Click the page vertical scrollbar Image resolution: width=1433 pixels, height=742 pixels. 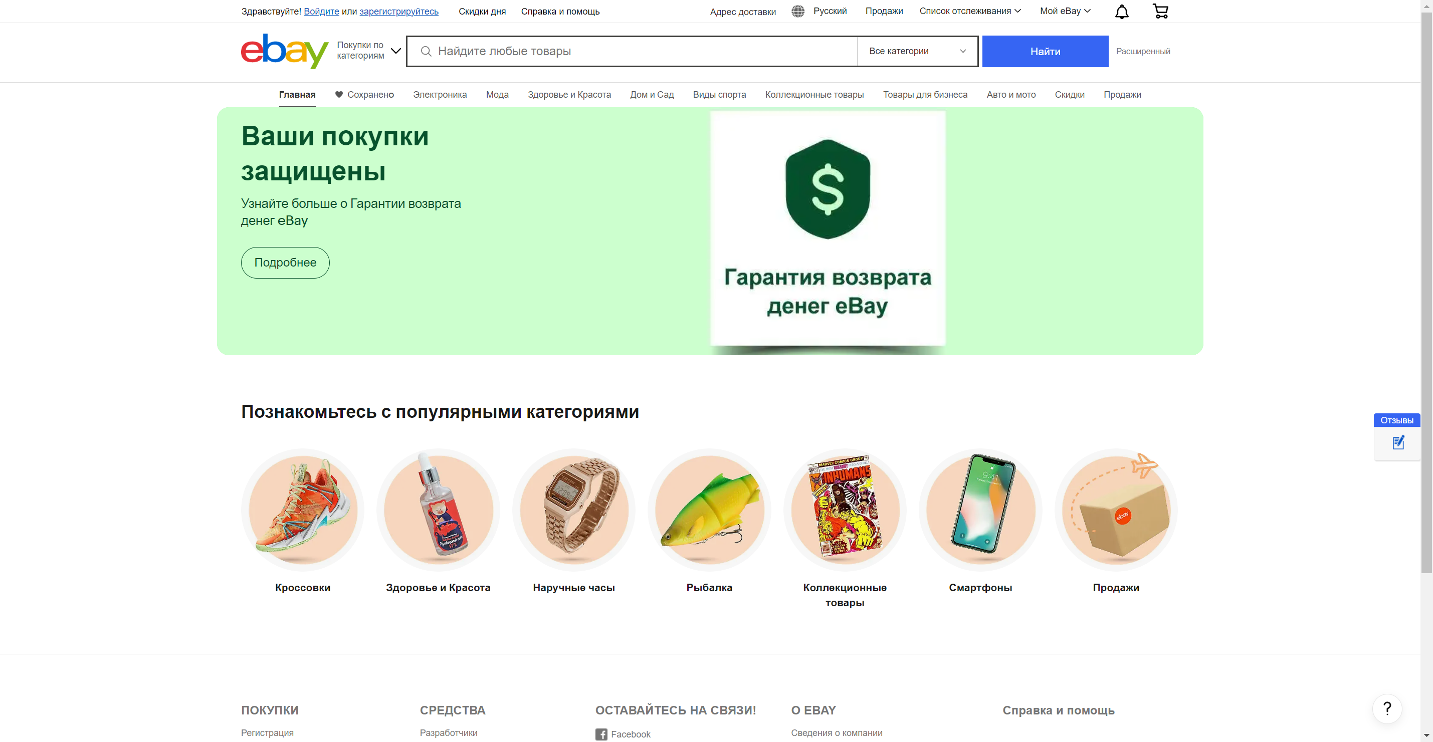click(1426, 289)
